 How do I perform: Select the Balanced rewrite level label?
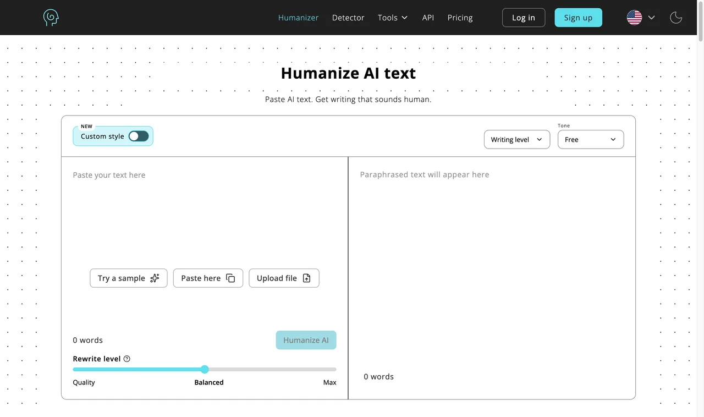(x=209, y=382)
